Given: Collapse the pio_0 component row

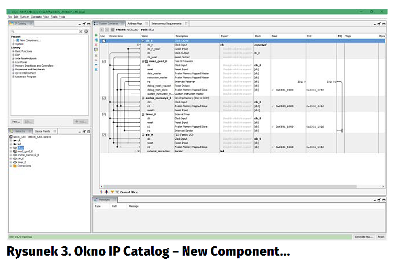Looking at the screenshot, I should click(x=141, y=135).
